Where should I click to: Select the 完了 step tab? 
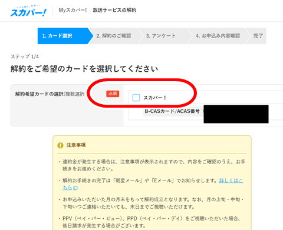point(258,36)
